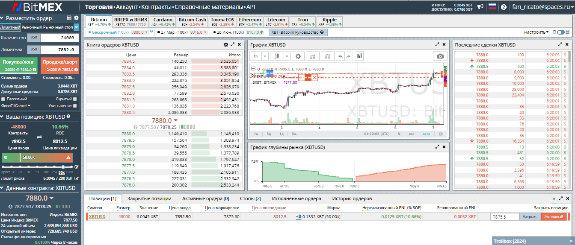Set leverage slider to 50x

click(63, 167)
